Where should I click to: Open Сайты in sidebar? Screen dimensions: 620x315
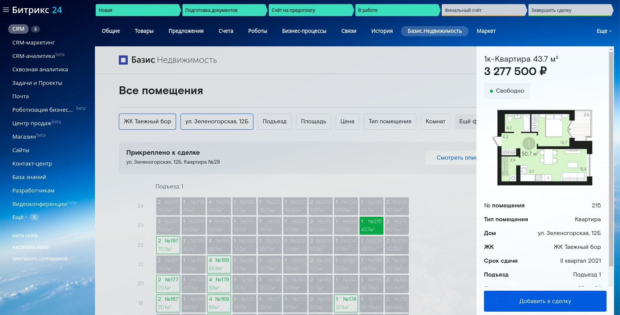21,150
